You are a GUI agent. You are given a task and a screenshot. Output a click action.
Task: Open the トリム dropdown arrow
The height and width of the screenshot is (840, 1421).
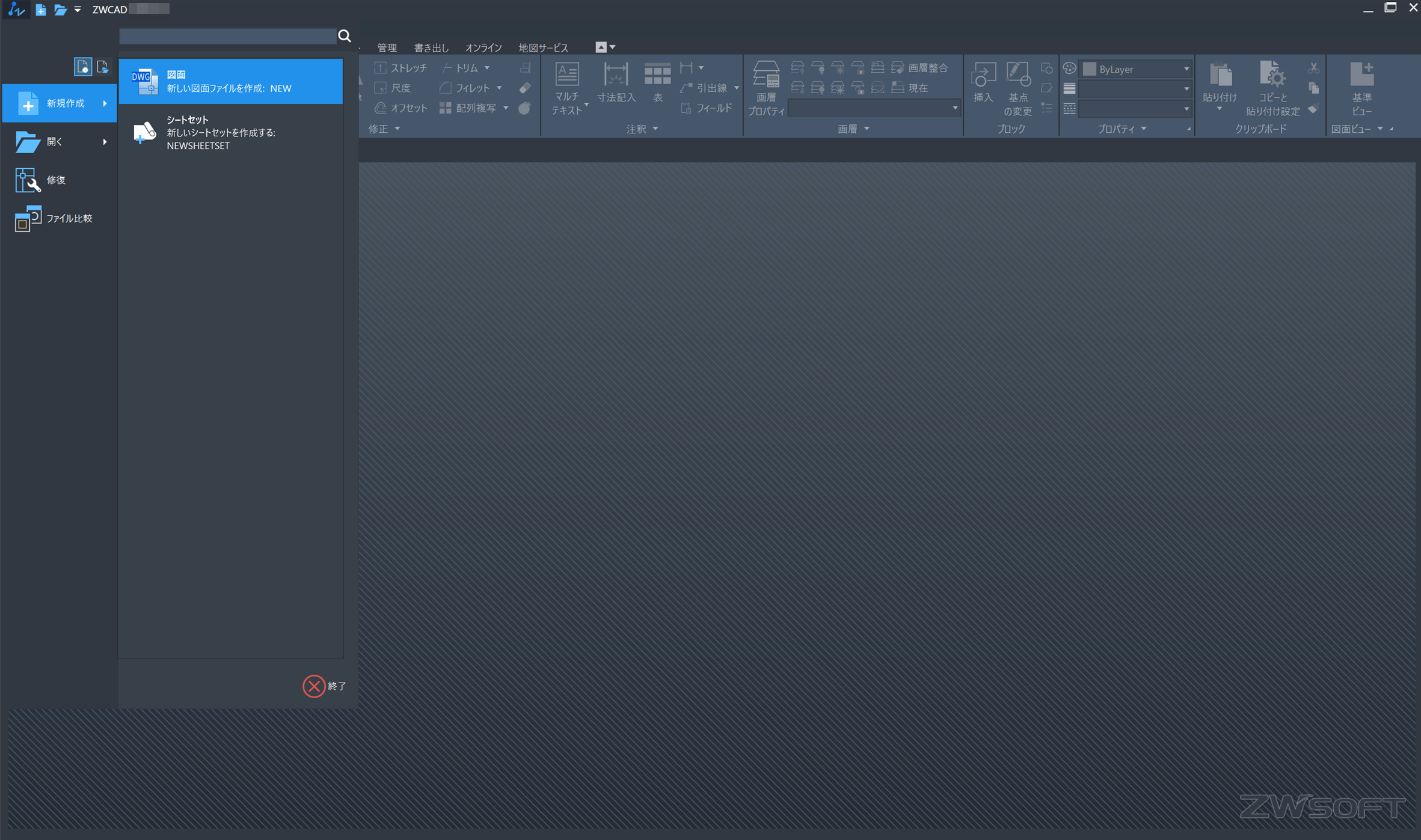point(487,68)
